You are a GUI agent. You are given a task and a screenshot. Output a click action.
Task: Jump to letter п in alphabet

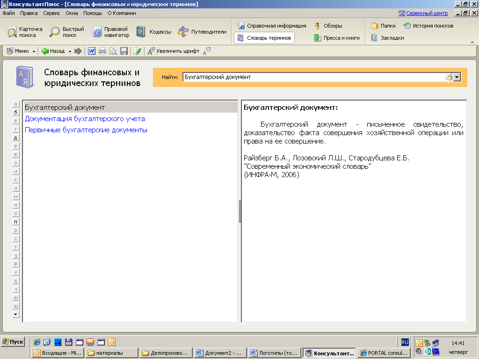coord(15,222)
